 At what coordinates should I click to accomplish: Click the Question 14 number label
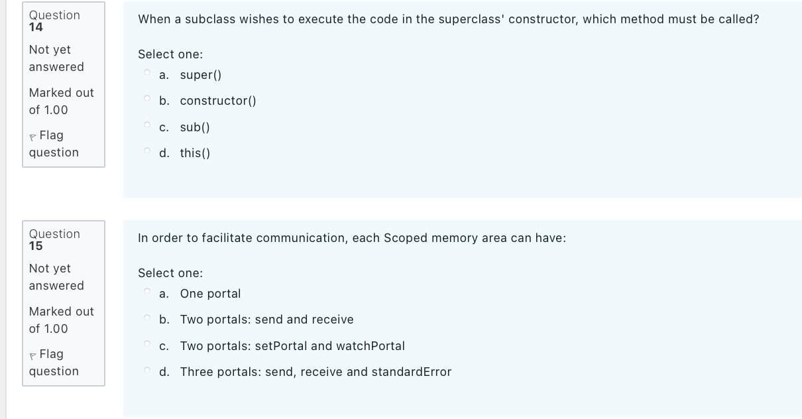54,21
